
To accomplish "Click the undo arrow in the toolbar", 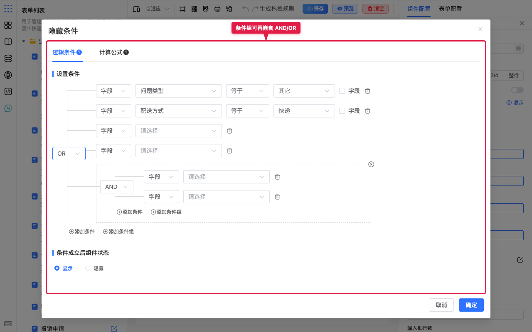I will point(246,9).
